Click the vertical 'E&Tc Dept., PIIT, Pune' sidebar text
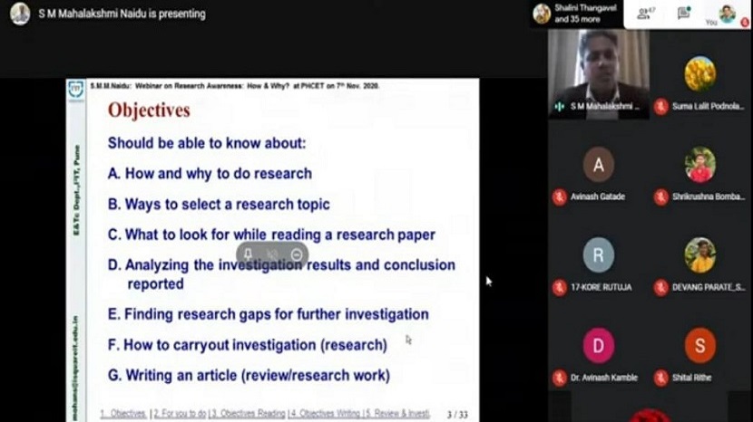This screenshot has width=753, height=422. pyautogui.click(x=77, y=190)
